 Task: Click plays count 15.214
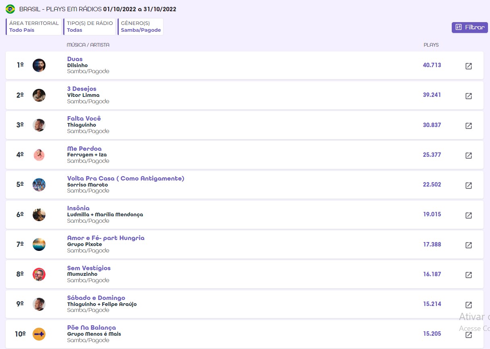click(432, 304)
